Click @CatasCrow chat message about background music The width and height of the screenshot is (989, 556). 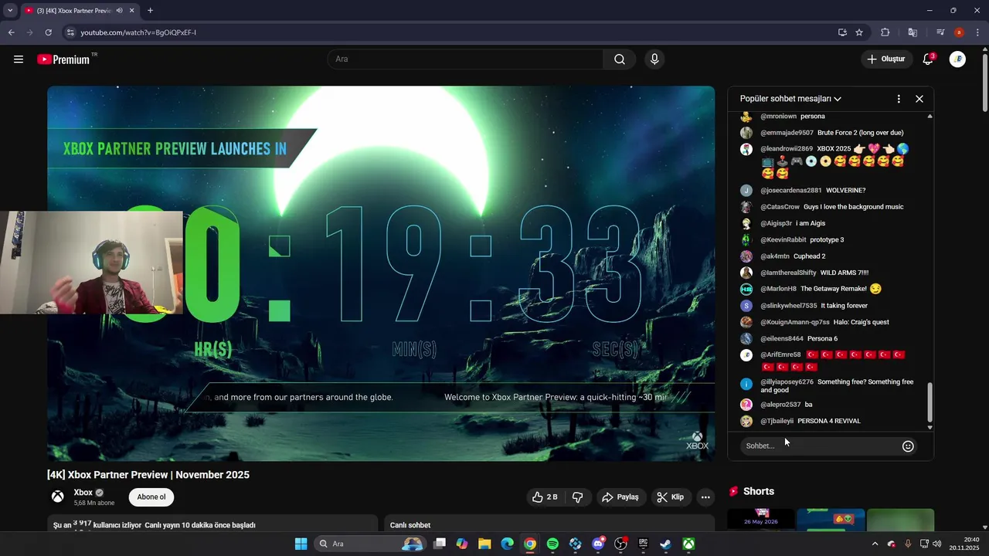click(831, 207)
